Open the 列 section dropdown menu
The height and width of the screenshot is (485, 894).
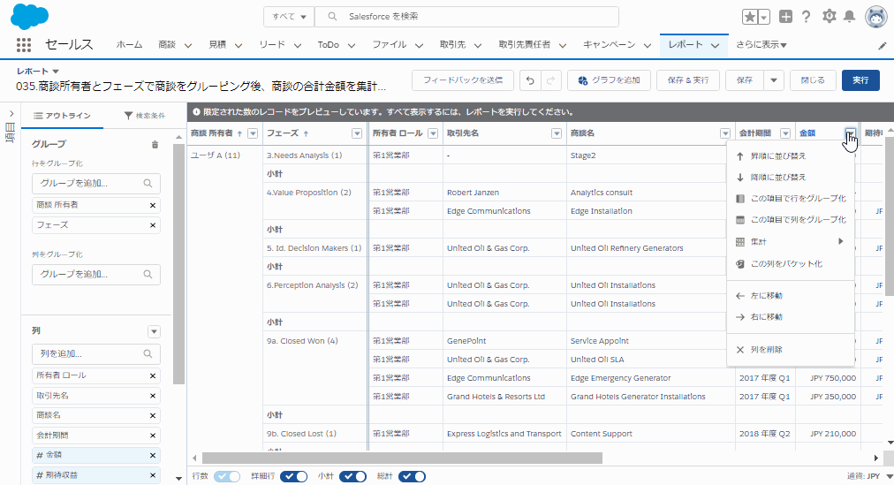[x=154, y=331]
